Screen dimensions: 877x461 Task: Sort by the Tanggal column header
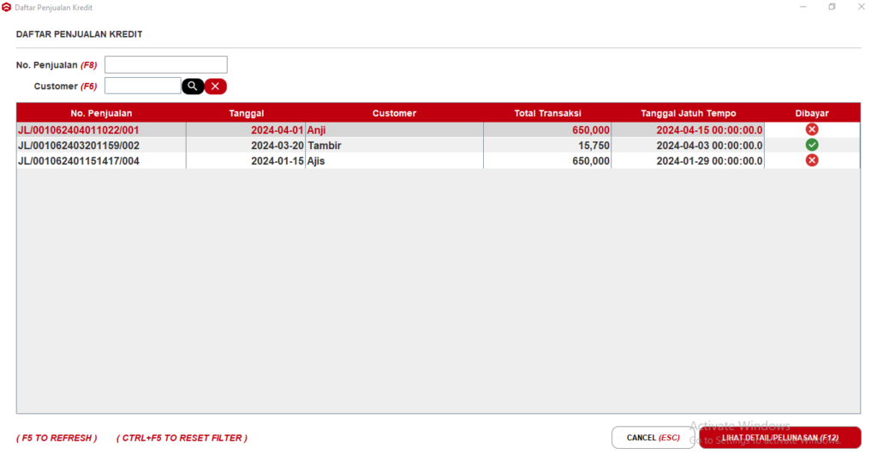click(x=246, y=113)
